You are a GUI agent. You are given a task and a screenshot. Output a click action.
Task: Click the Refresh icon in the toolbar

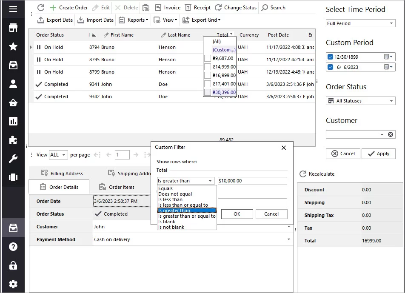point(41,8)
